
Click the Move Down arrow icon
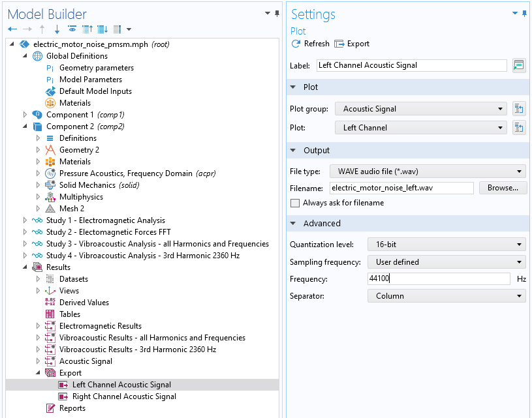click(57, 29)
